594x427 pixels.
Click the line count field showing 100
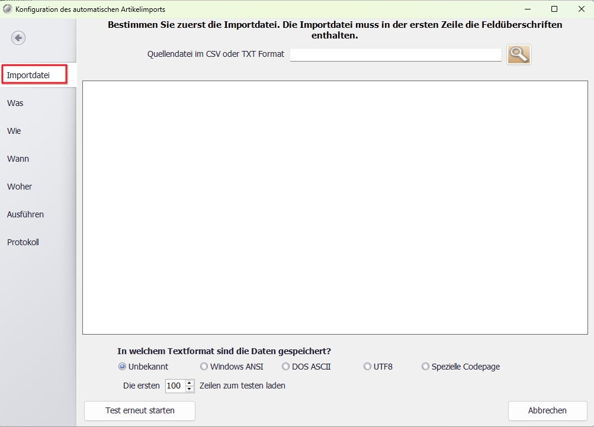pyautogui.click(x=175, y=386)
